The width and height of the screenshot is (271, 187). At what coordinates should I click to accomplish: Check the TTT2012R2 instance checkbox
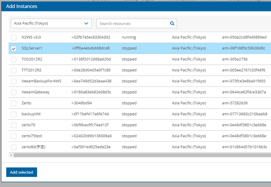(x=14, y=70)
